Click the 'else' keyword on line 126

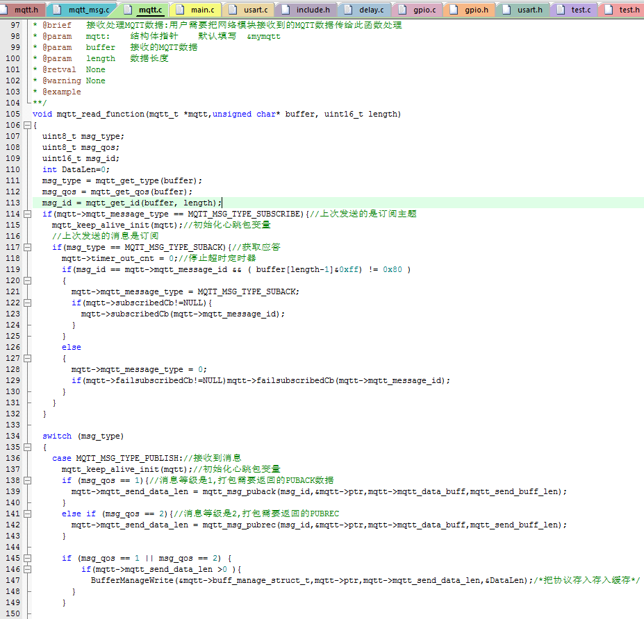pos(72,348)
